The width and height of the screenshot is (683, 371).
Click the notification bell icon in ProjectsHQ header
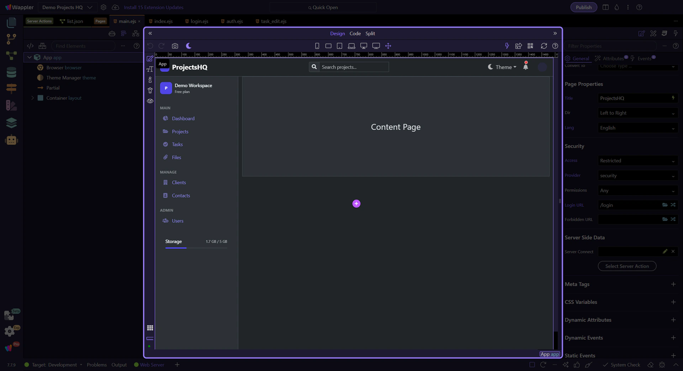pyautogui.click(x=525, y=66)
